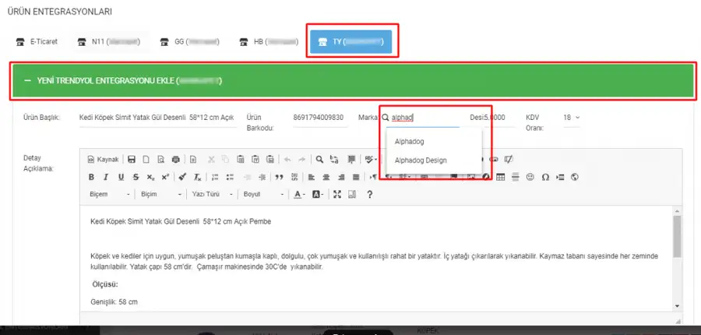Click the IFrame globe icon
The image size is (701, 335).
click(575, 177)
